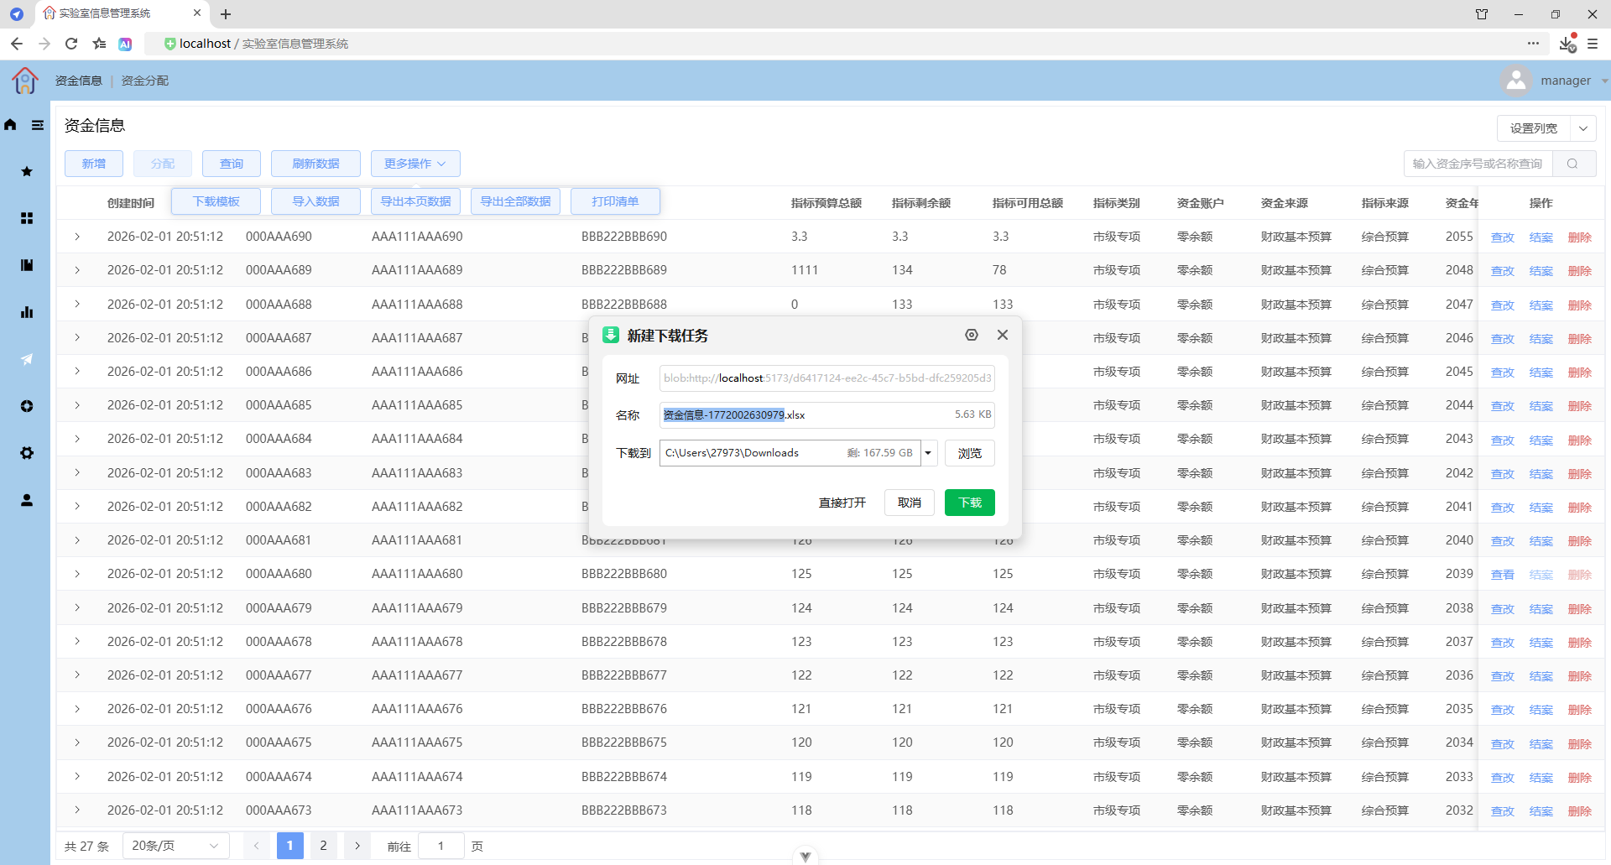Image resolution: width=1611 pixels, height=865 pixels.
Task: Open the browser downloads icon
Action: 1567,44
